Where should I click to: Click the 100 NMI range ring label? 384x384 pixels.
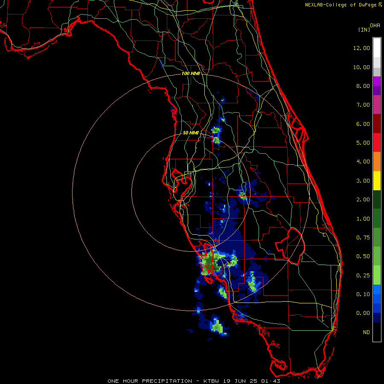click(x=191, y=73)
